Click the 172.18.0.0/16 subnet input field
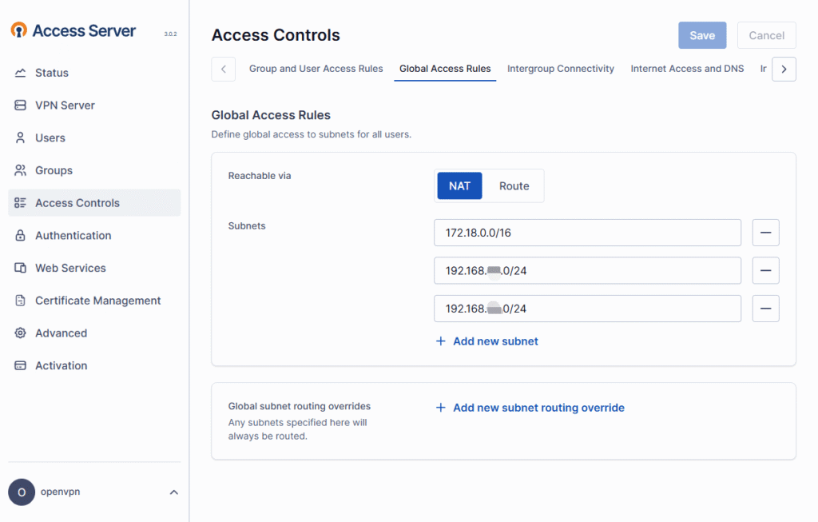This screenshot has width=818, height=522. click(587, 233)
